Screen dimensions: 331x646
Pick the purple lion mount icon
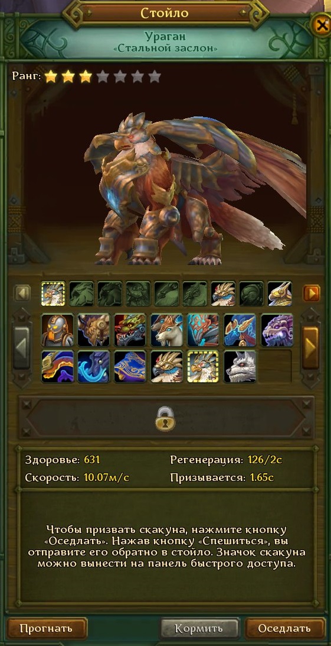pos(277,330)
